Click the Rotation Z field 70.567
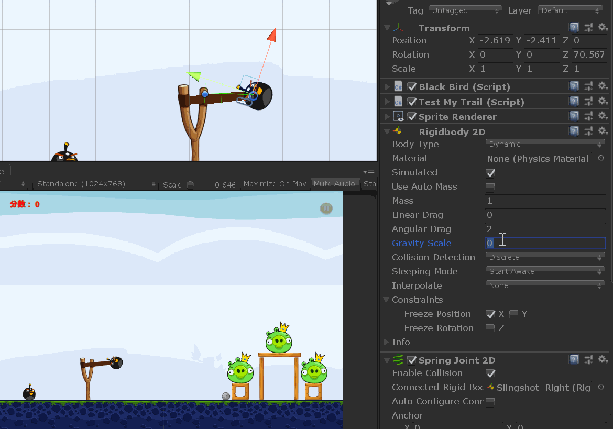Image resolution: width=613 pixels, height=429 pixels. pyautogui.click(x=588, y=54)
